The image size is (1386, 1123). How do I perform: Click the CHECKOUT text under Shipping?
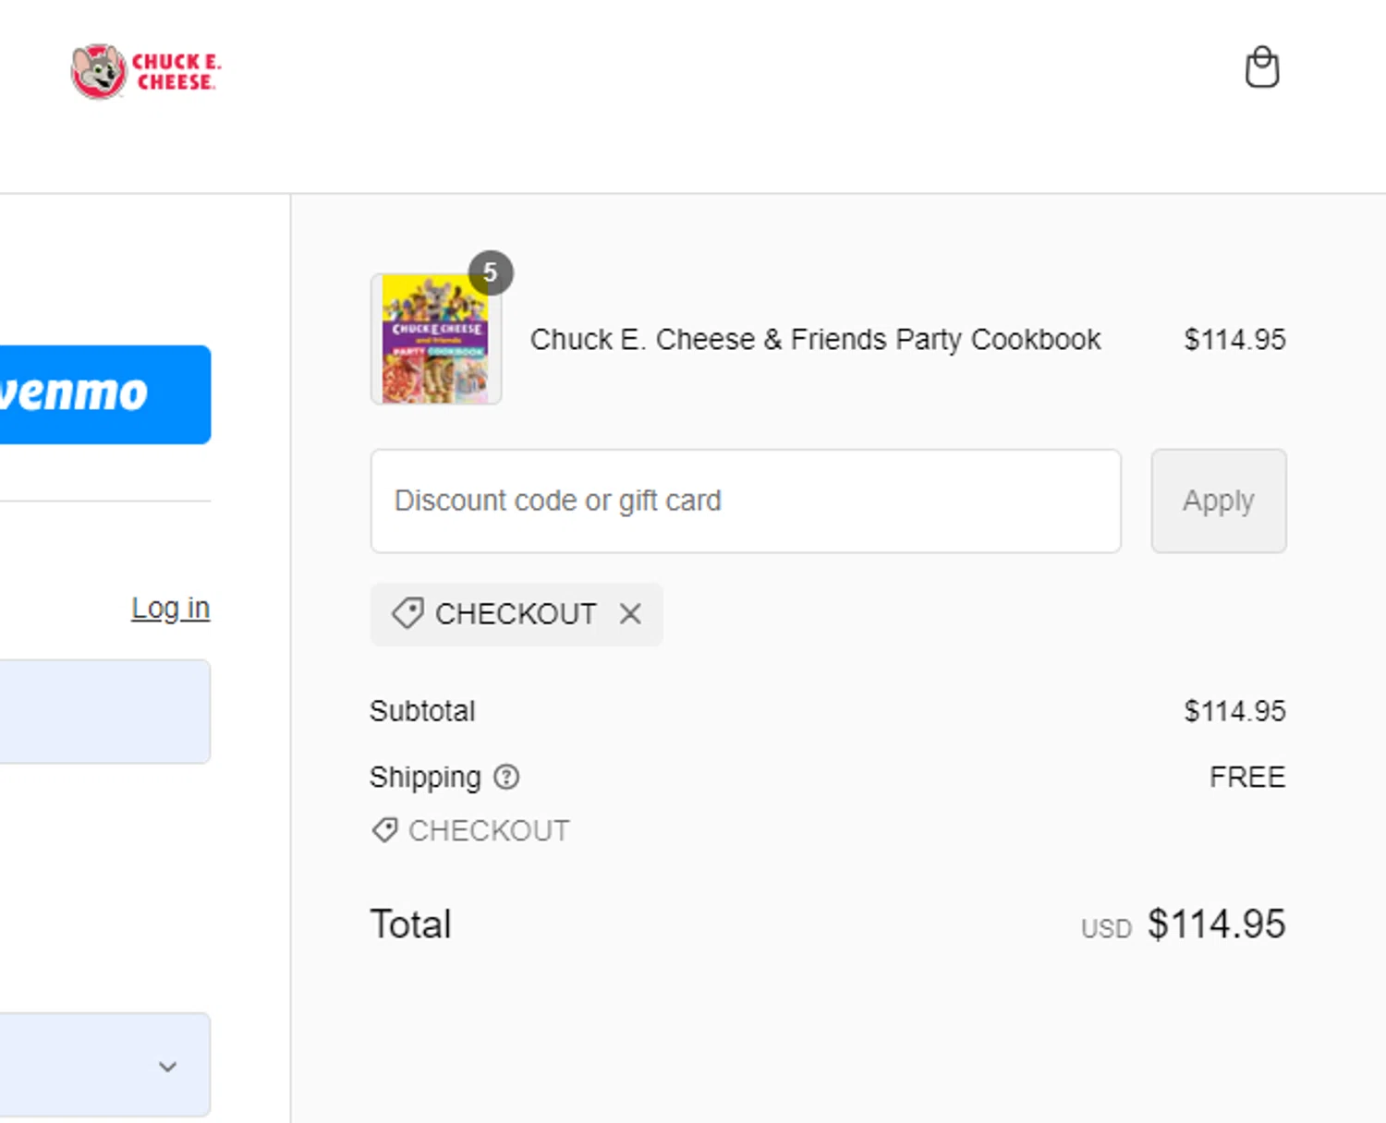tap(489, 831)
